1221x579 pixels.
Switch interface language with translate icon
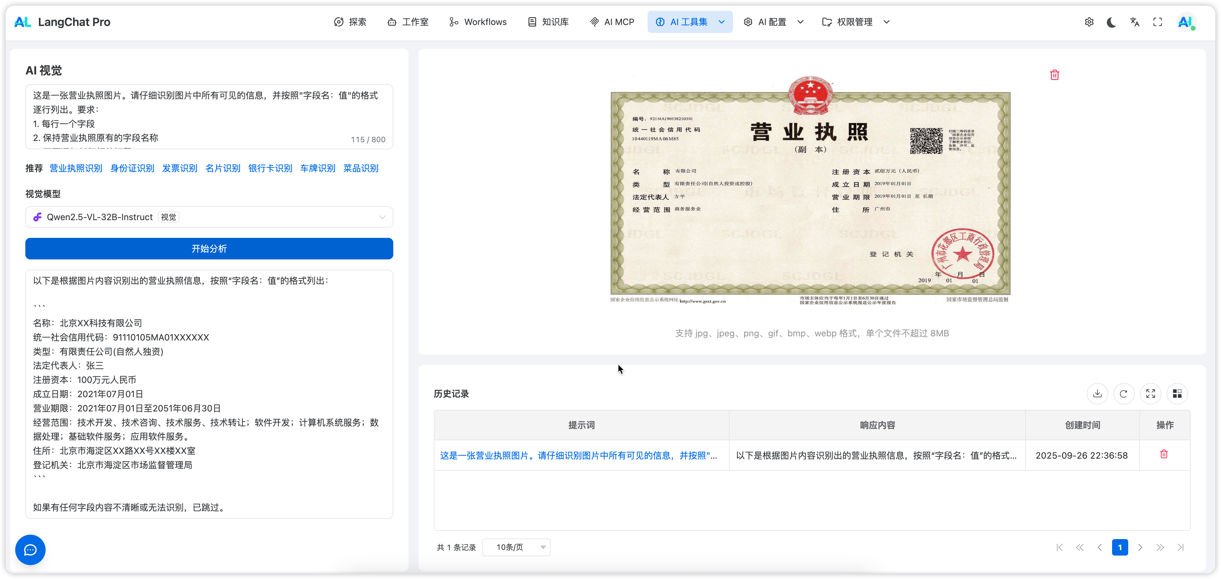(x=1134, y=22)
